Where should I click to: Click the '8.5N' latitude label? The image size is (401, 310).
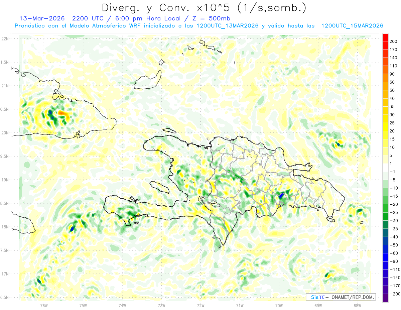[x=5, y=203]
